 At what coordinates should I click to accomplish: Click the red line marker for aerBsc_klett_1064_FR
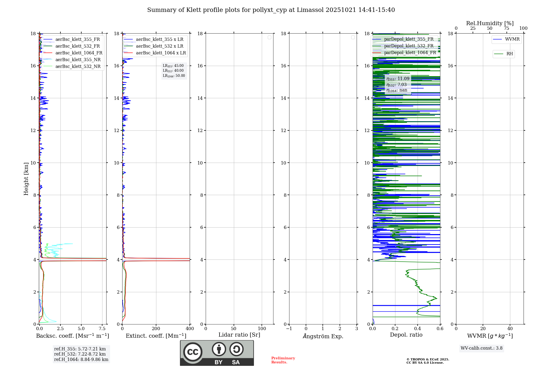(x=48, y=53)
